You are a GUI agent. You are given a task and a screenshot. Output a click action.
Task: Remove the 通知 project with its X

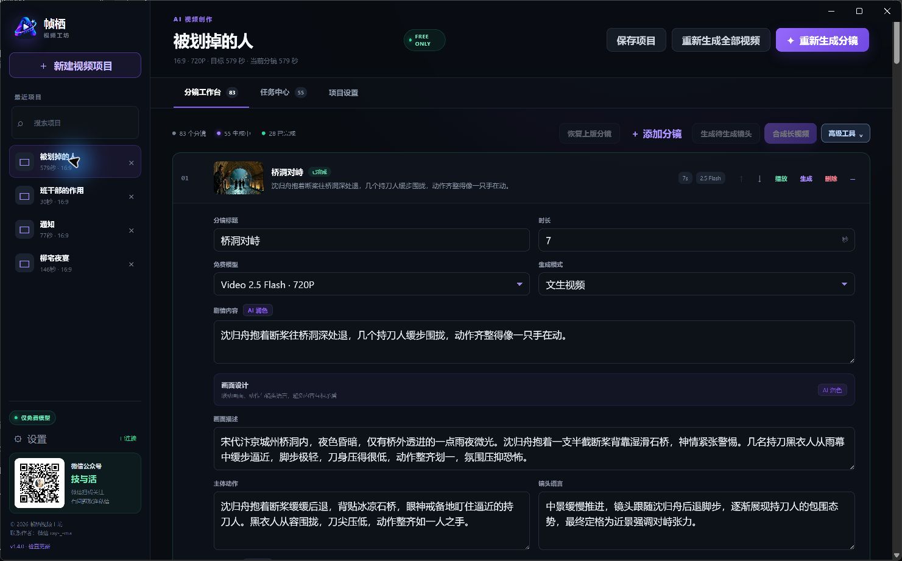coord(132,230)
